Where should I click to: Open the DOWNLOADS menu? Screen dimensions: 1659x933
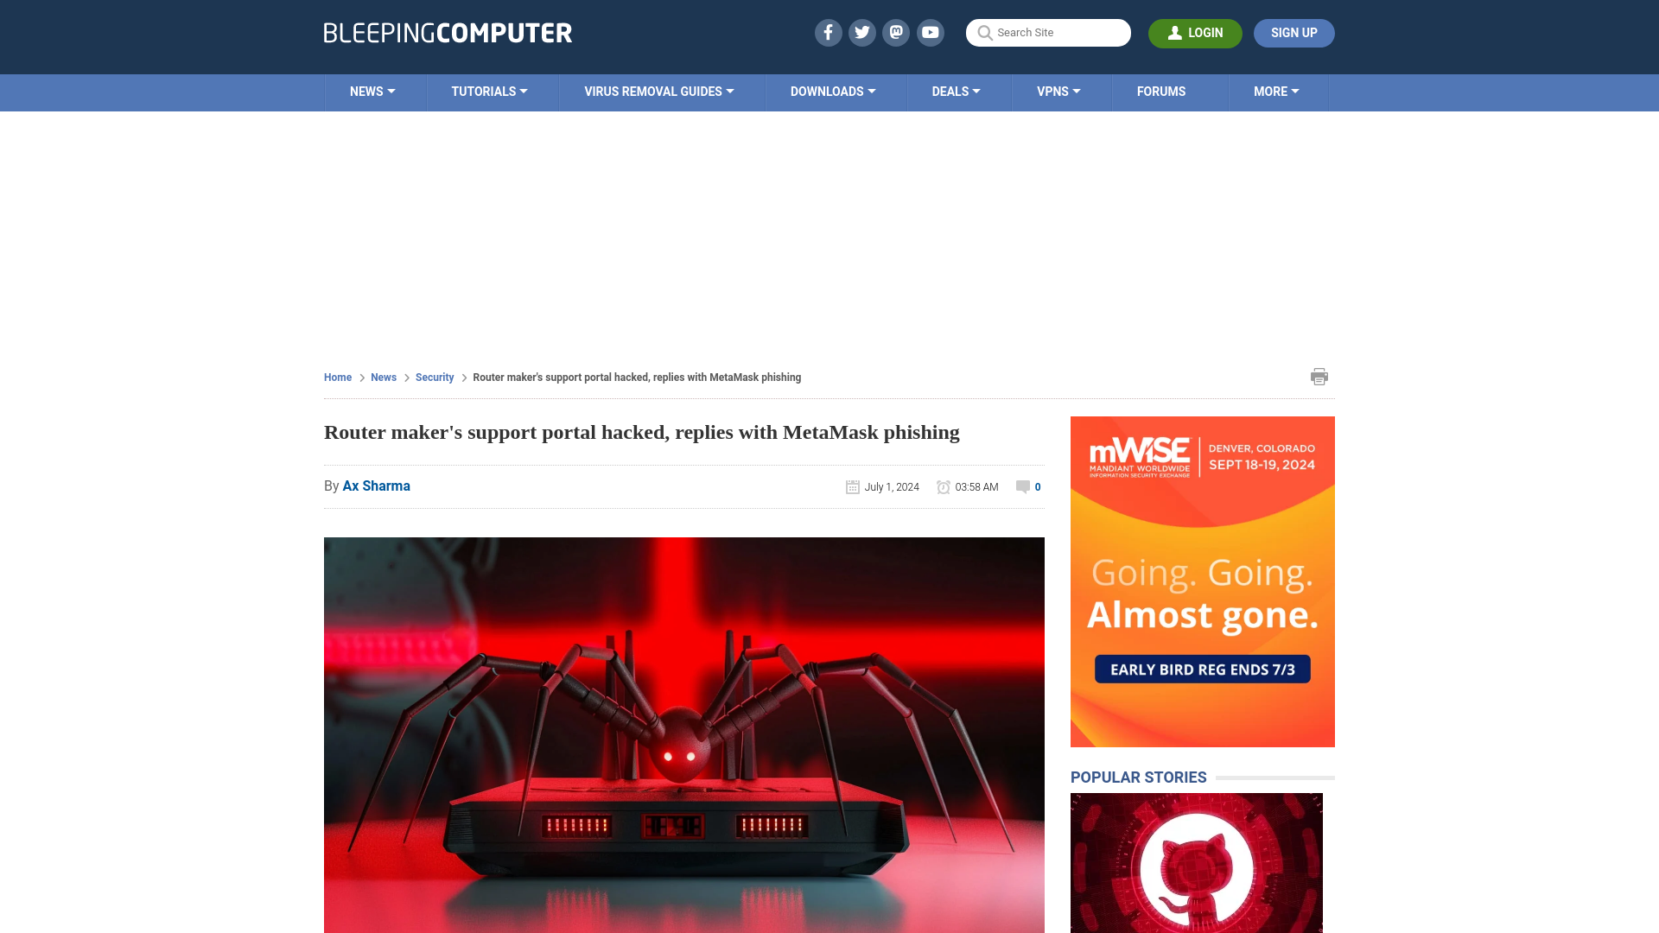(833, 91)
